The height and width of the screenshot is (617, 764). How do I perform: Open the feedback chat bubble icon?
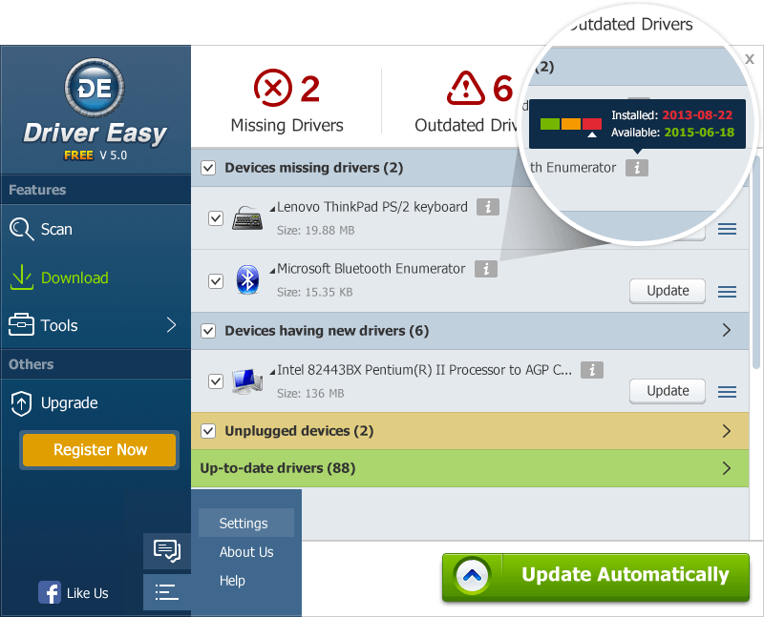pos(167,550)
